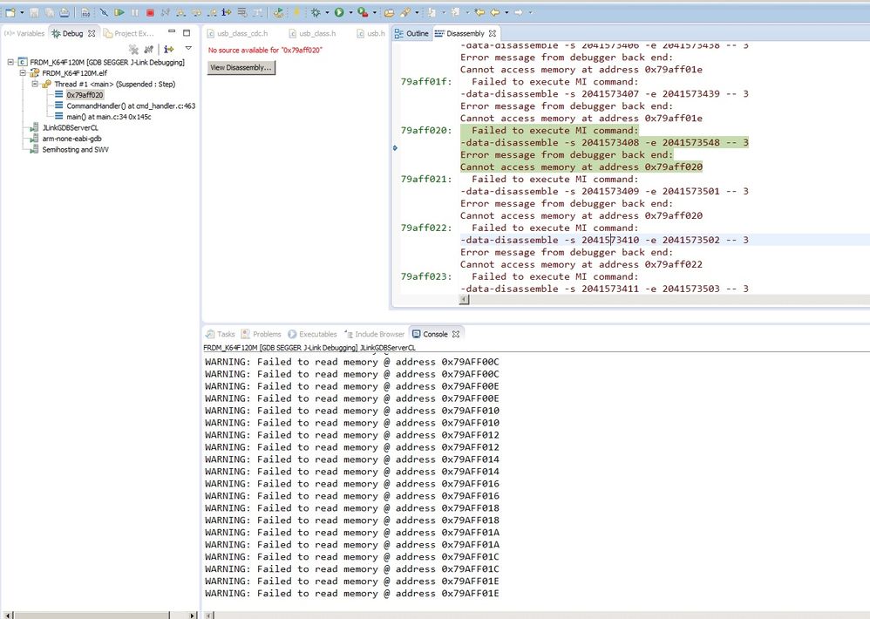
Task: Click the Disassembly horizontal scroll left arrow
Action: pyautogui.click(x=465, y=300)
